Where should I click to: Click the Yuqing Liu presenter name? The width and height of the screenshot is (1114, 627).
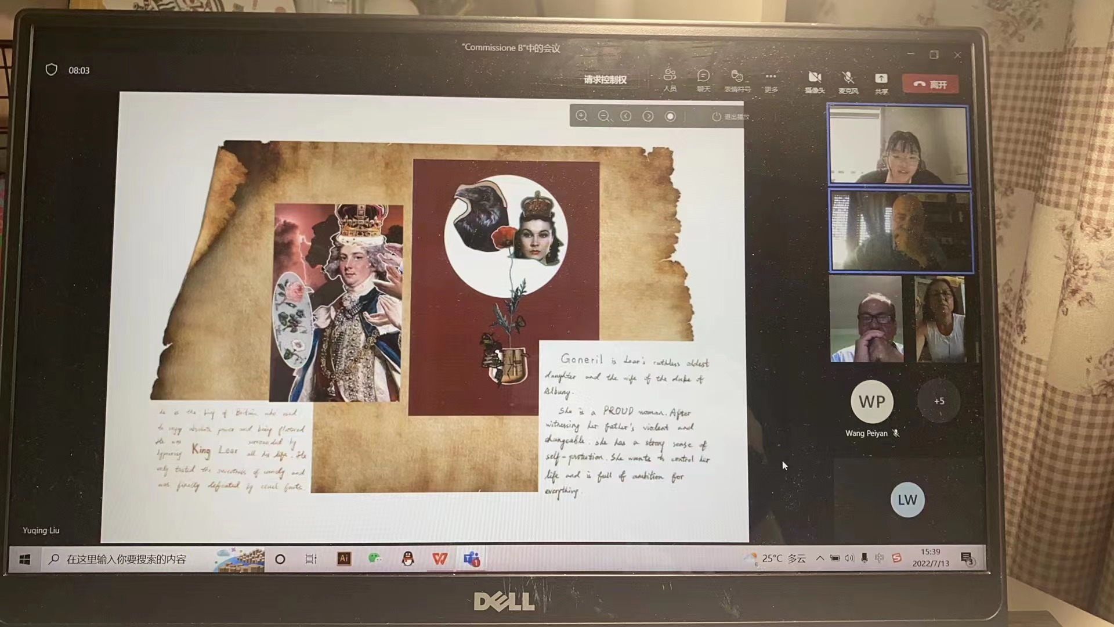tap(41, 530)
